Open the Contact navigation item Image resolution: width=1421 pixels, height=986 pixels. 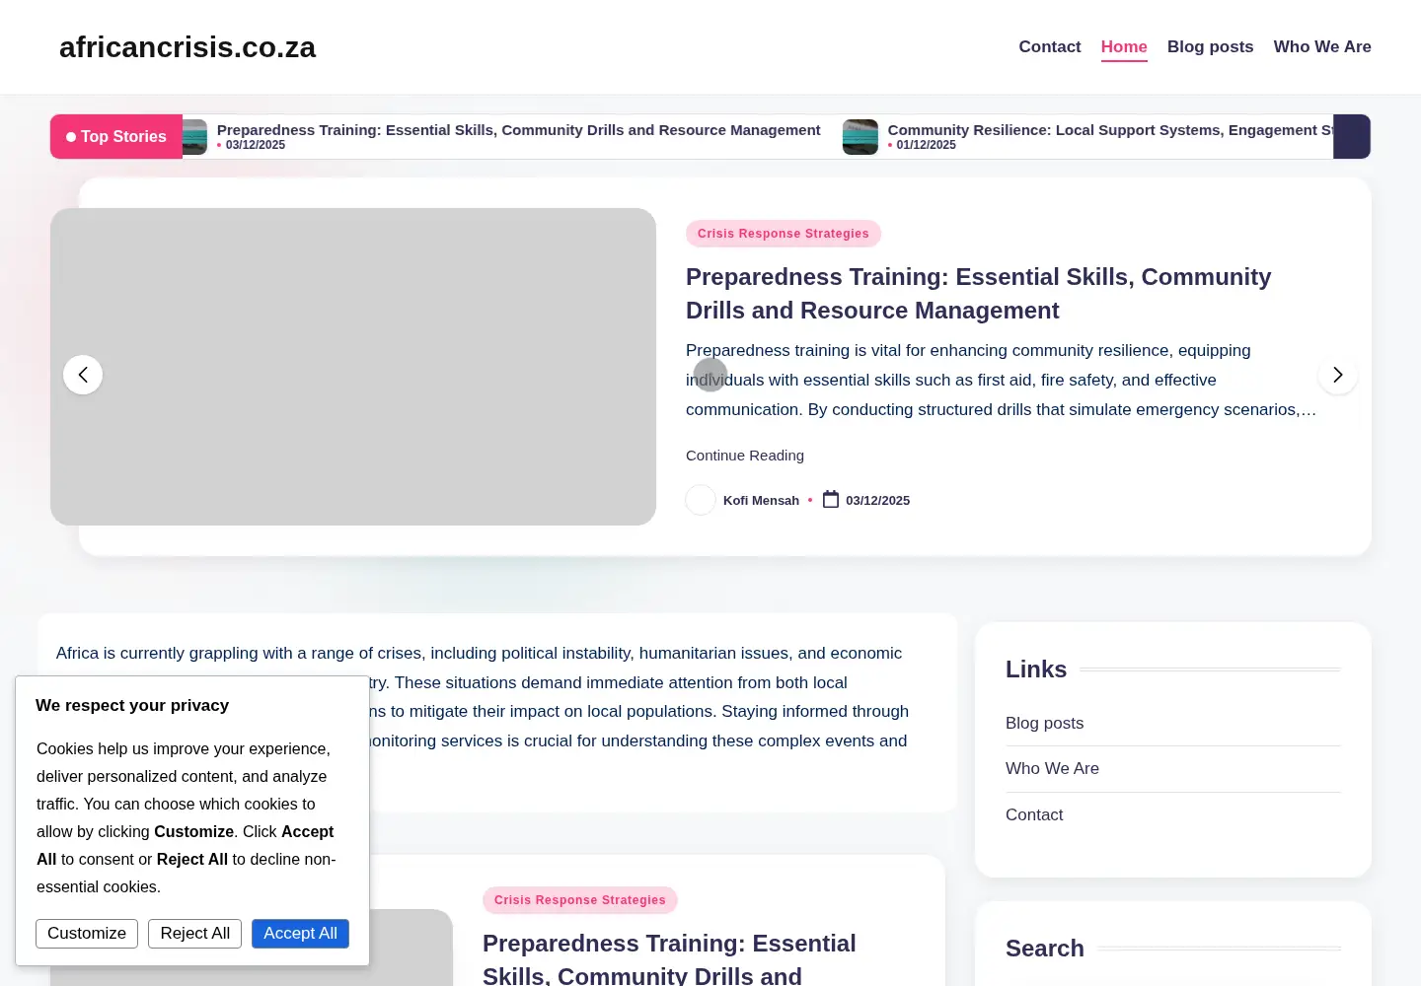(x=1050, y=46)
